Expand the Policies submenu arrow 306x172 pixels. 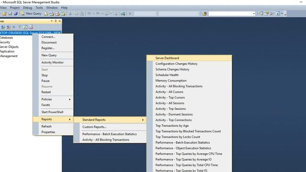coord(70,99)
